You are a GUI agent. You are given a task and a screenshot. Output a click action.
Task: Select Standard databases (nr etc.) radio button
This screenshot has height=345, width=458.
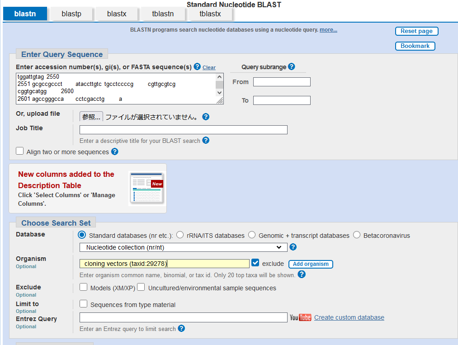(82, 235)
